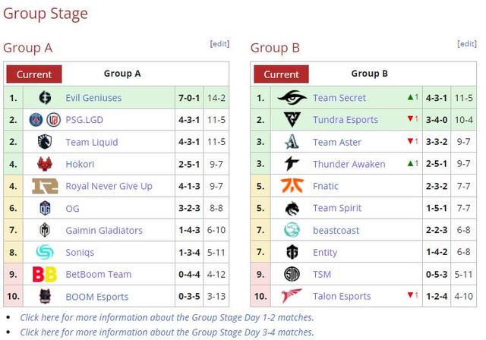Open the Current dropdown for Group A
This screenshot has width=486, height=340.
tap(34, 74)
